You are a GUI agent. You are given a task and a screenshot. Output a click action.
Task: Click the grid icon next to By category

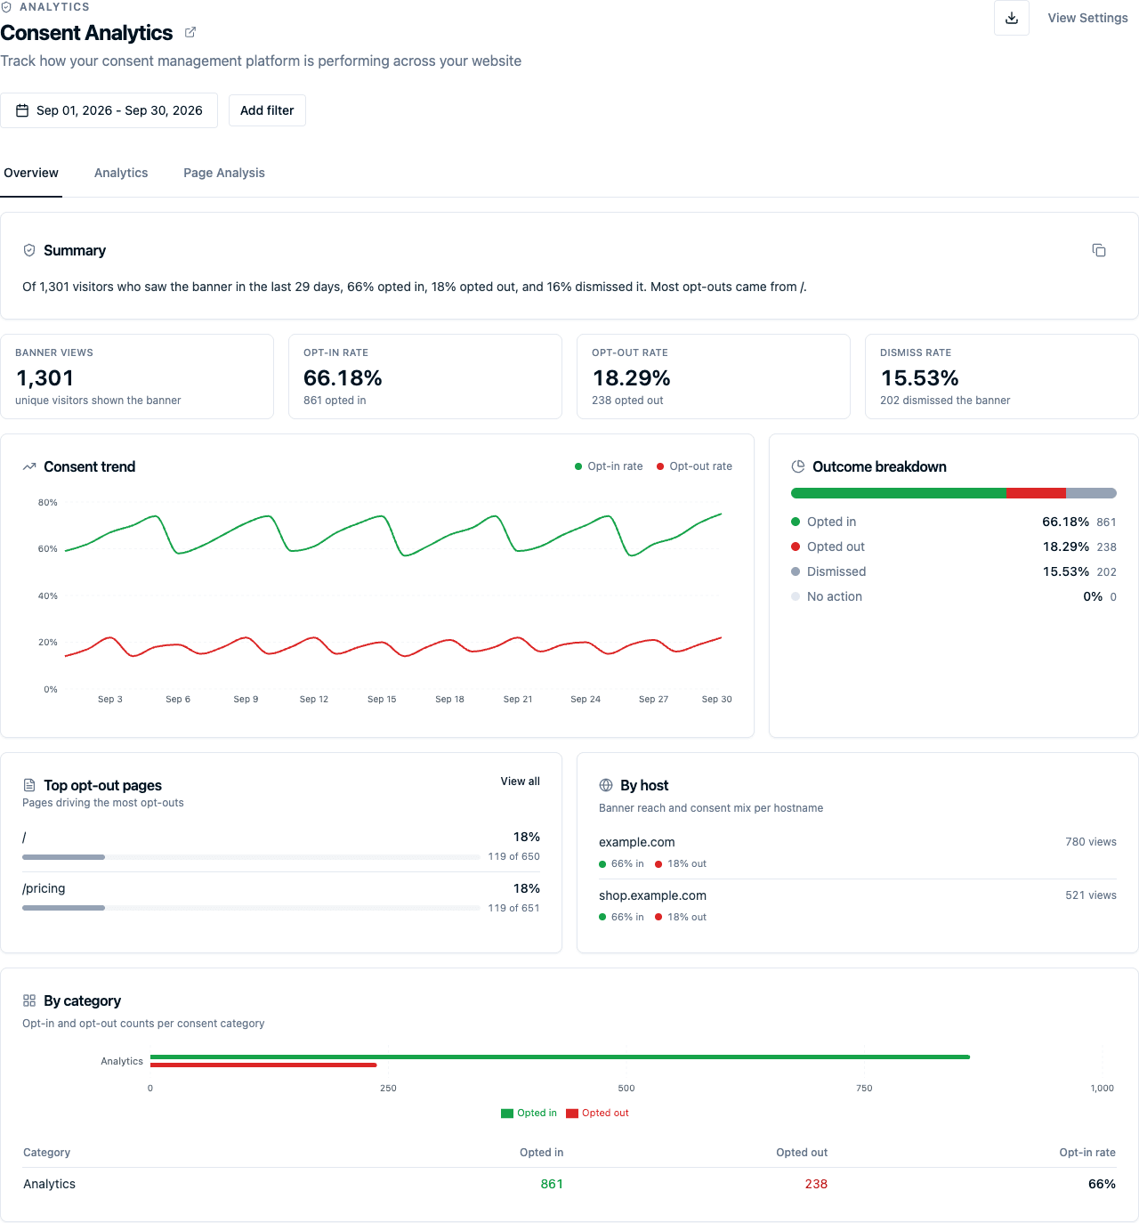point(29,1000)
